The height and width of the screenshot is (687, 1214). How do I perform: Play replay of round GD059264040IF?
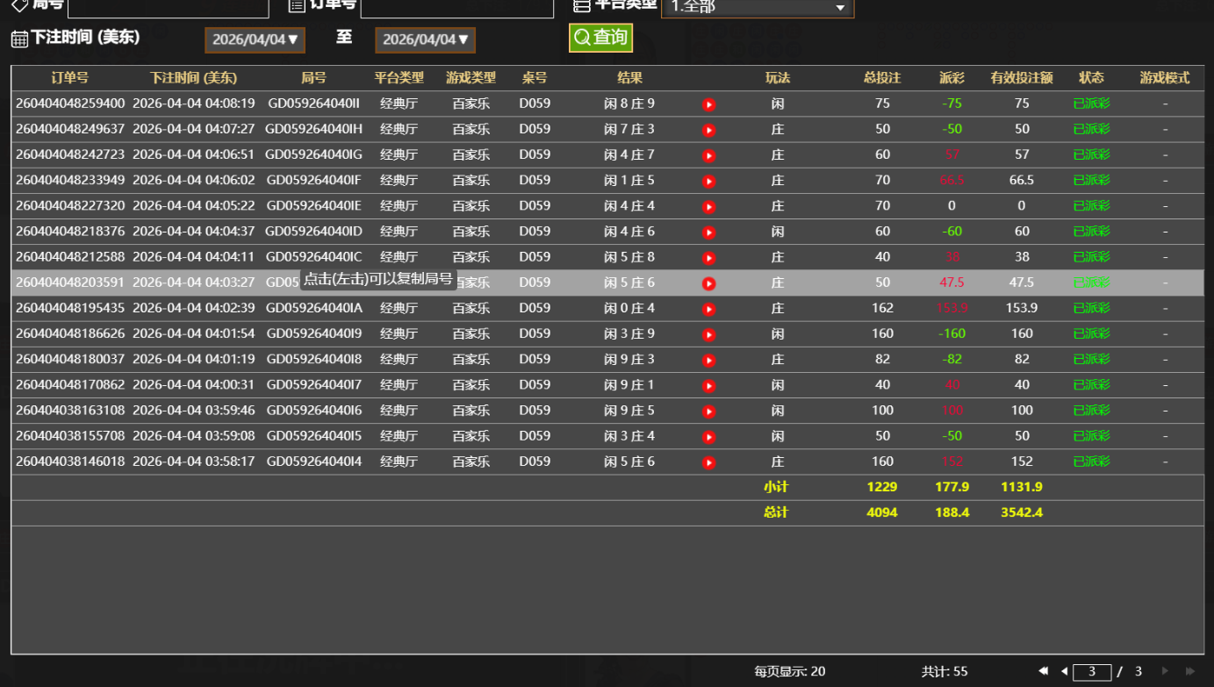click(x=708, y=181)
